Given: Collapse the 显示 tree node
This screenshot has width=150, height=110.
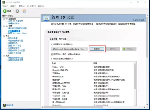Looking at the screenshot, I should [3, 36].
